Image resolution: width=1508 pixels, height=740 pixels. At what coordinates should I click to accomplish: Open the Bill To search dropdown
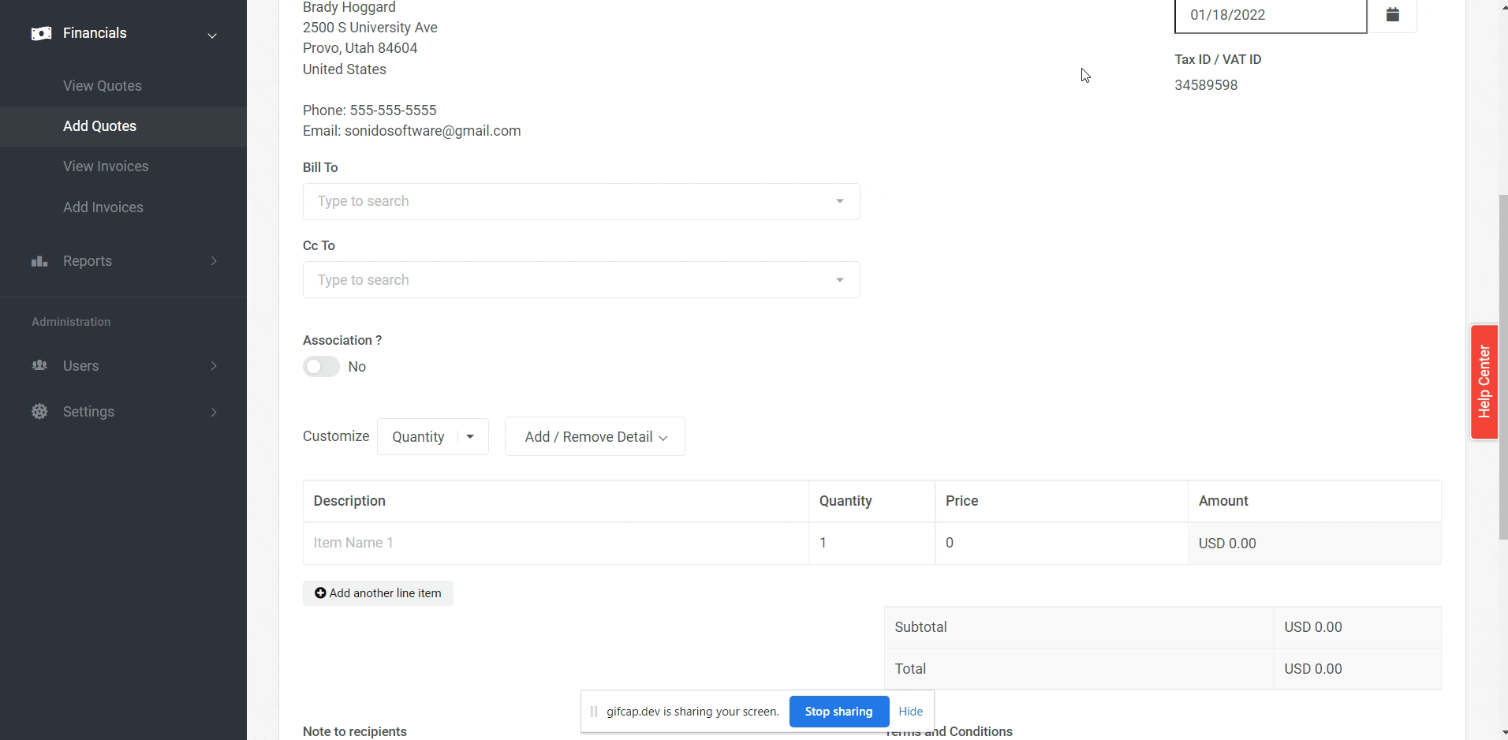[580, 202]
